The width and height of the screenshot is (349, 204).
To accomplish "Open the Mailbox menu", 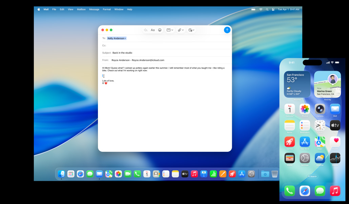I will pyautogui.click(x=81, y=9).
